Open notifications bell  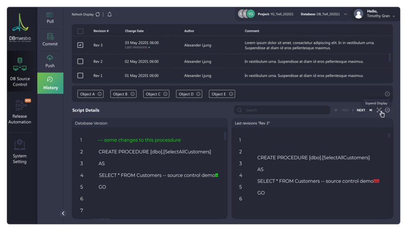click(109, 14)
